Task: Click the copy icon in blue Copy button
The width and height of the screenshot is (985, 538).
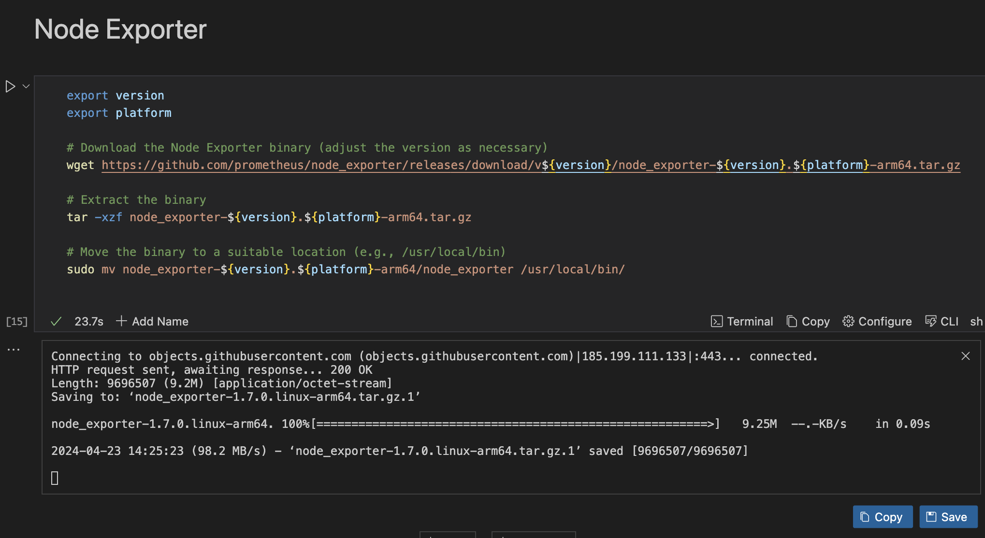Action: click(x=865, y=517)
